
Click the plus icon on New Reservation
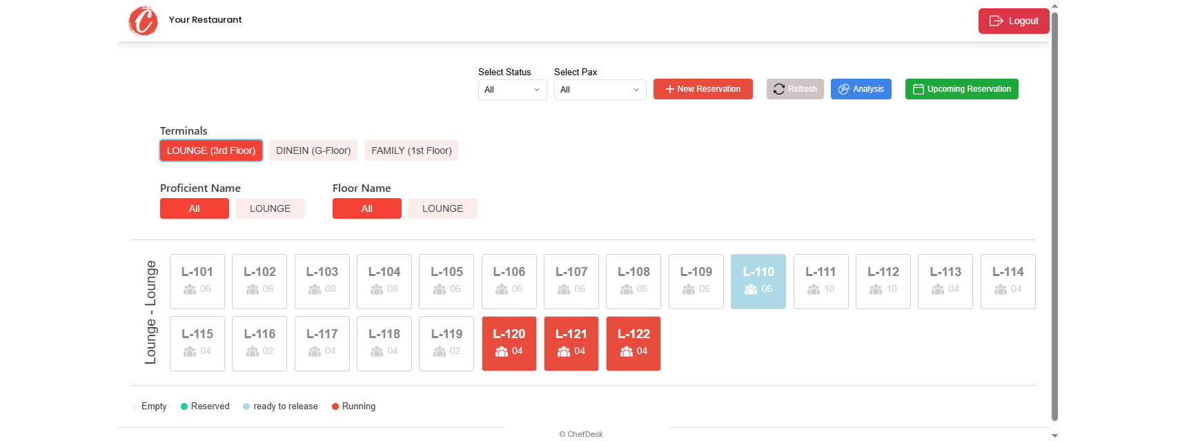669,89
